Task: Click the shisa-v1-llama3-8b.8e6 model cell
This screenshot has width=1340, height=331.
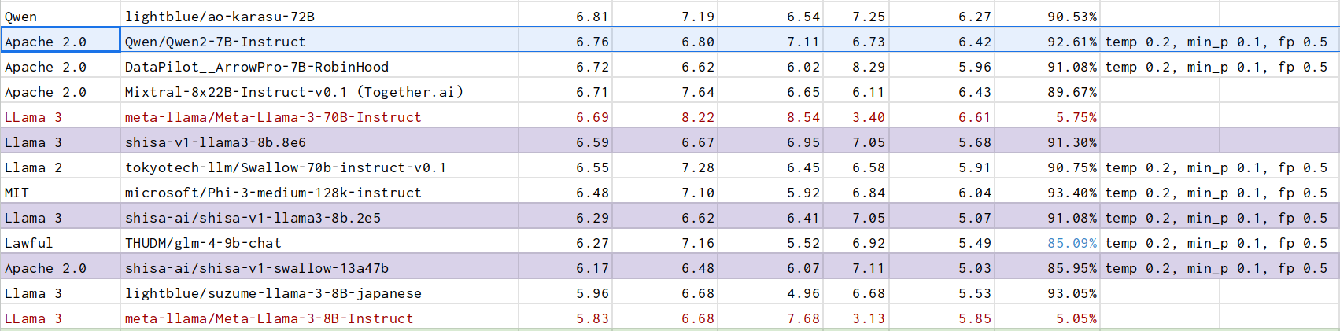Action: tap(215, 142)
